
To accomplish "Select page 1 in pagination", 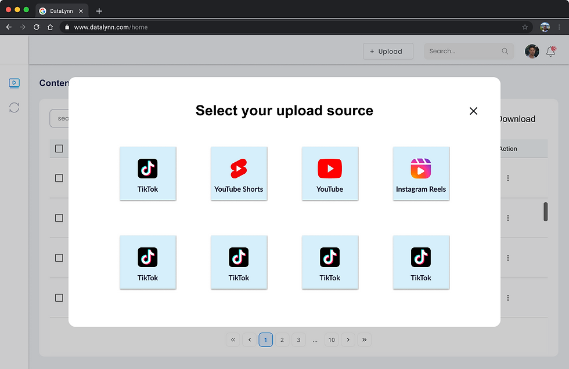I will click(266, 339).
